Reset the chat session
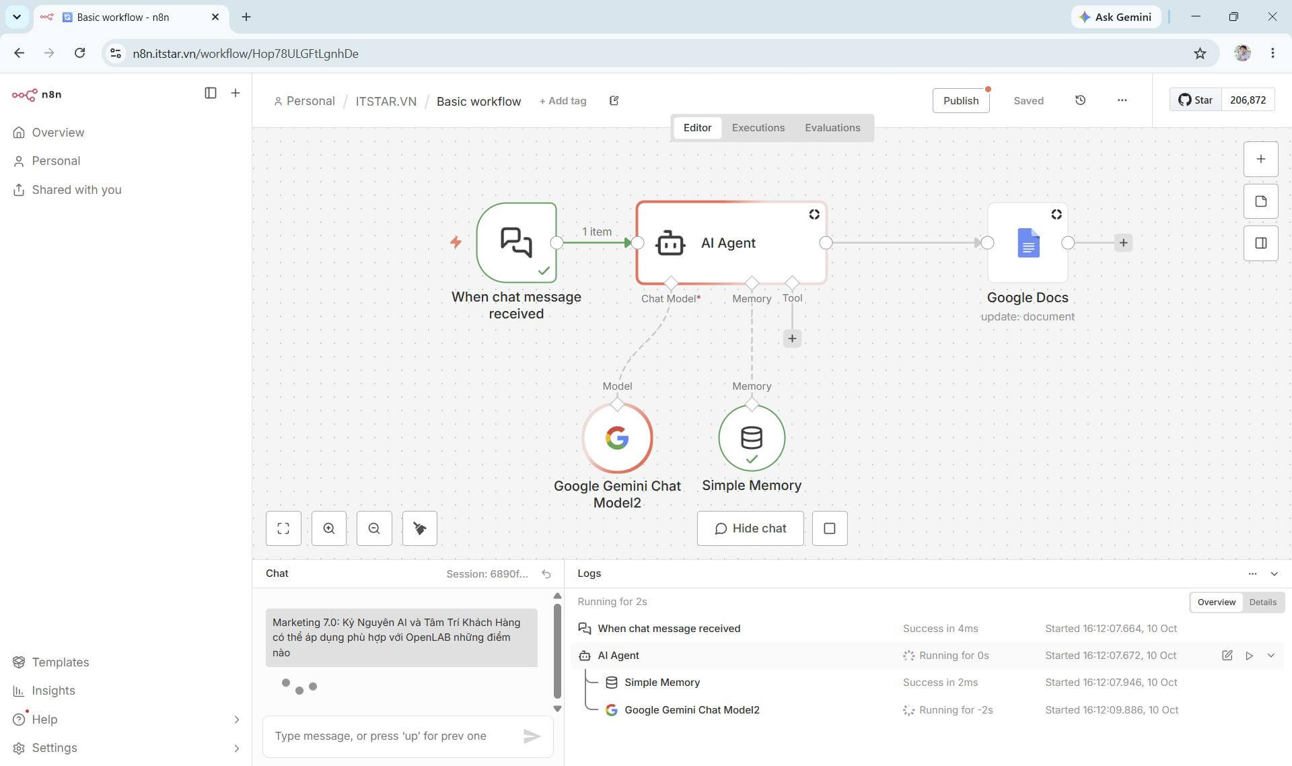The image size is (1292, 766). tap(546, 574)
